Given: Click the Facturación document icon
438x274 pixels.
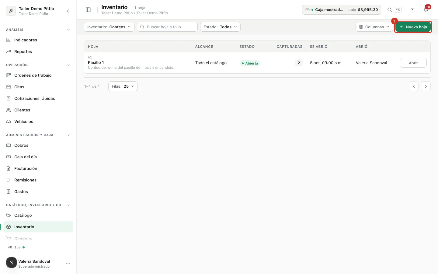Looking at the screenshot, I should [9, 168].
